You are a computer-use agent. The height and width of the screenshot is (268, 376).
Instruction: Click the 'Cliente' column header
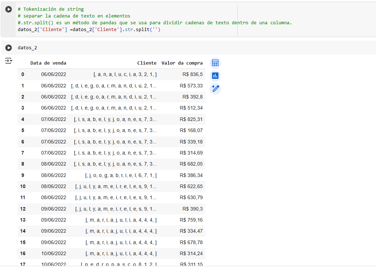pyautogui.click(x=147, y=63)
